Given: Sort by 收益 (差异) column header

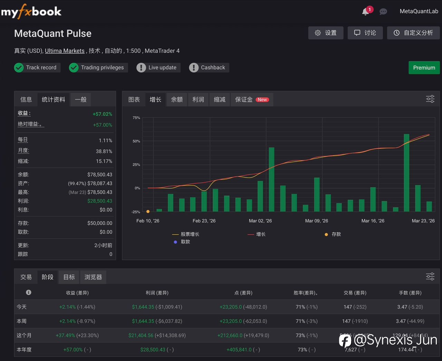Looking at the screenshot, I should click(x=77, y=293).
